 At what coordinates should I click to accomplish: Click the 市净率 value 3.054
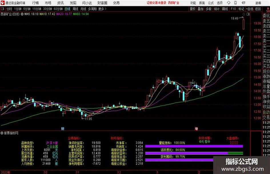[139, 143]
